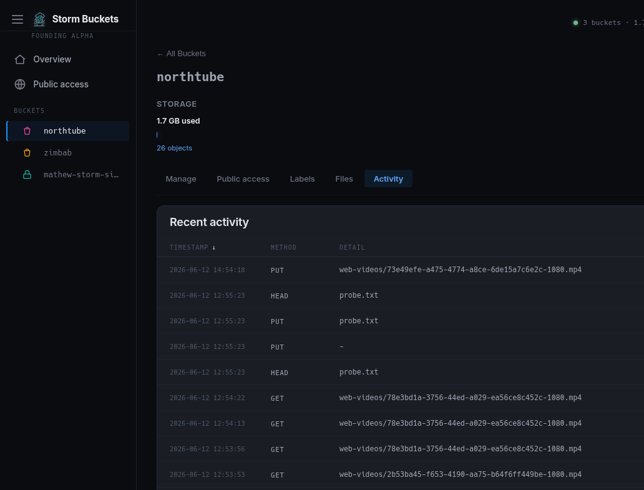The width and height of the screenshot is (644, 490).
Task: Open the hamburger menu icon
Action: [x=17, y=19]
